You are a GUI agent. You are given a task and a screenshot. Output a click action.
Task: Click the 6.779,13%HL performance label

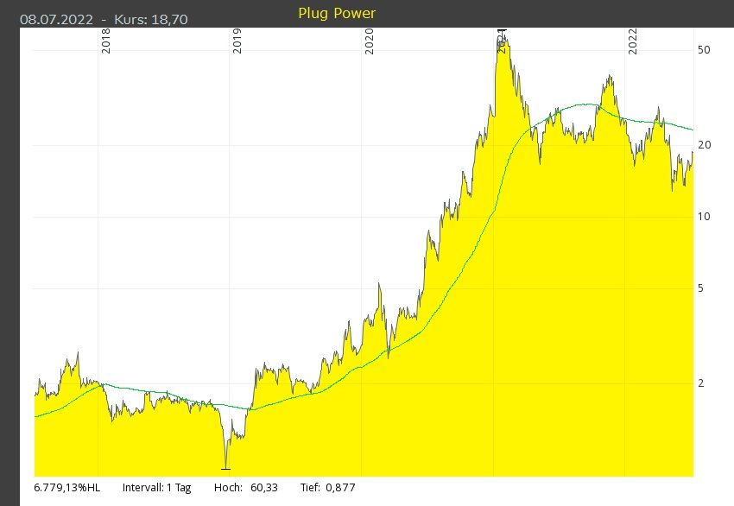point(67,488)
